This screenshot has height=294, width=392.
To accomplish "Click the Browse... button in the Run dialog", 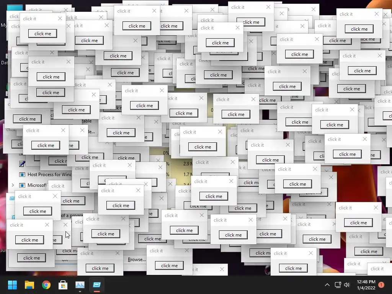I will [x=137, y=260].
